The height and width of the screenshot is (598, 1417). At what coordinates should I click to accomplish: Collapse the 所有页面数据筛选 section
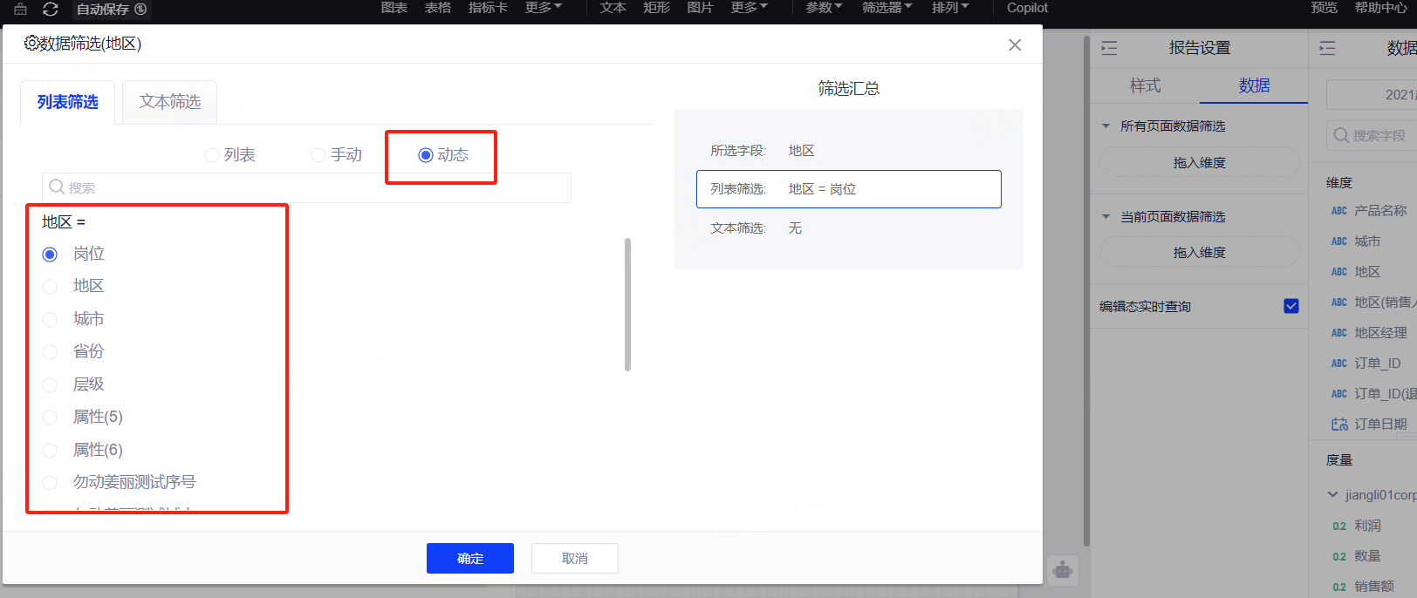(x=1106, y=126)
